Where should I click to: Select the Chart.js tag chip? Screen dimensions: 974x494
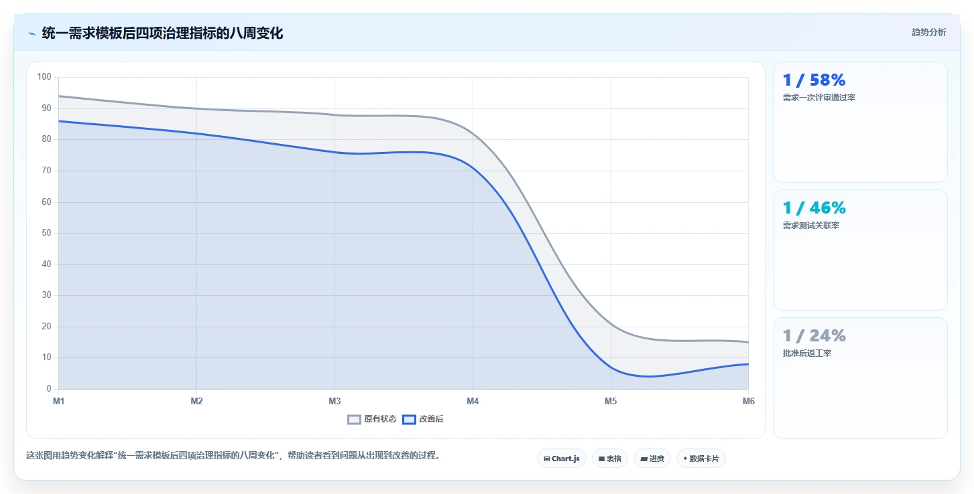(x=561, y=459)
